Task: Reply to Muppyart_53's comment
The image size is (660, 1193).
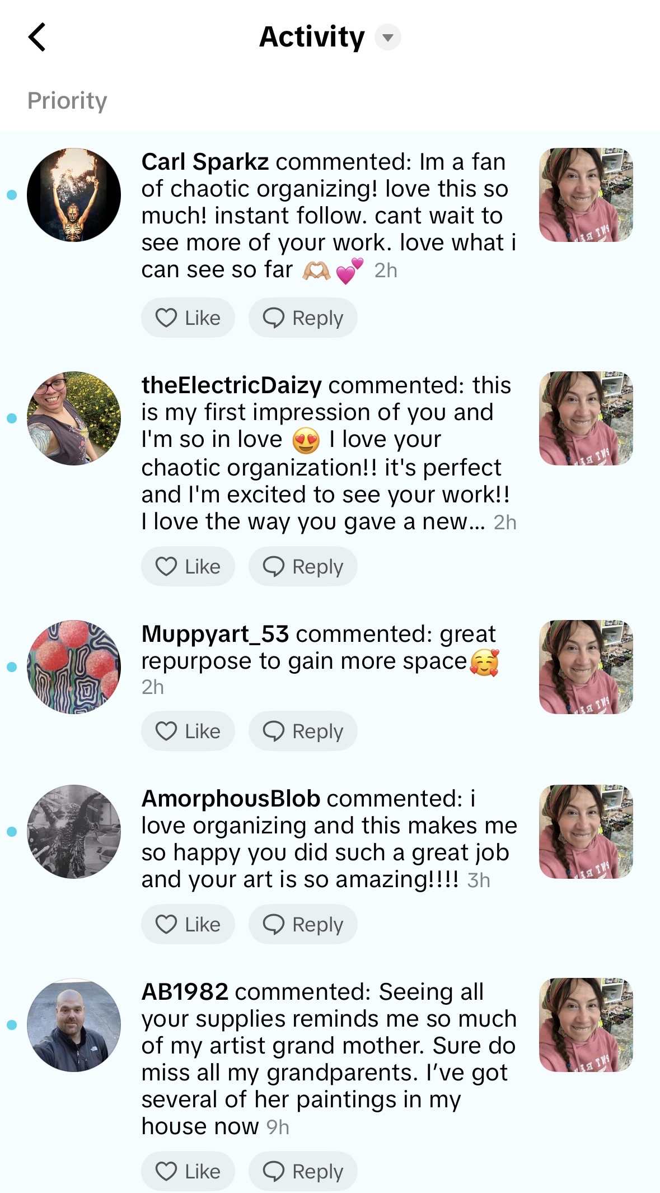Action: click(303, 731)
